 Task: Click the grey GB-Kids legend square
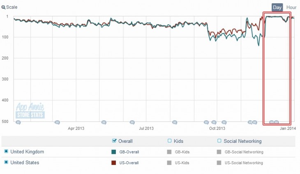coord(169,152)
